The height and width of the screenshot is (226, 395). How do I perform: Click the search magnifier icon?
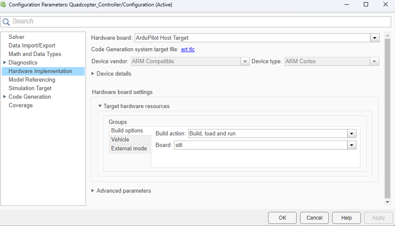pyautogui.click(x=6, y=22)
